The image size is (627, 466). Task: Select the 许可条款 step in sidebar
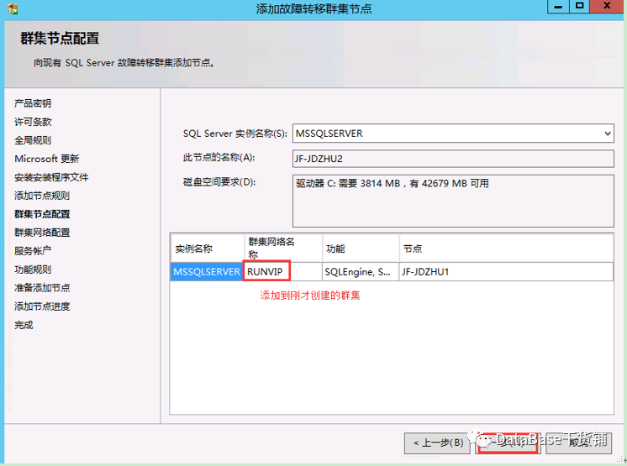coord(33,122)
